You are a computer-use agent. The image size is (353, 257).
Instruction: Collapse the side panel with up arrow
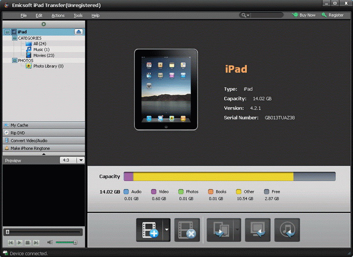pos(44,154)
